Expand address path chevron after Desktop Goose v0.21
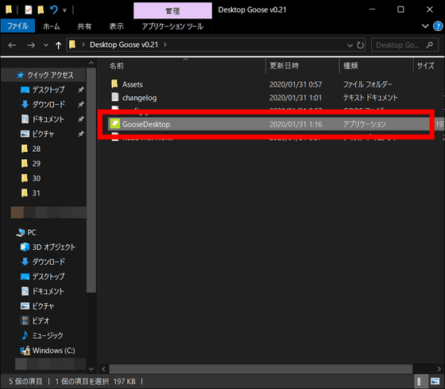Screen dimensions: 445x389 tap(165, 45)
